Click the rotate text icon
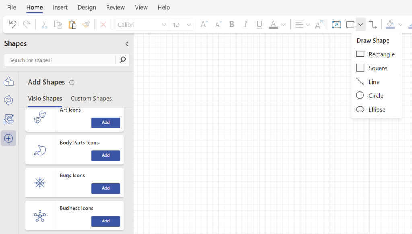The width and height of the screenshot is (412, 234). [x=319, y=25]
